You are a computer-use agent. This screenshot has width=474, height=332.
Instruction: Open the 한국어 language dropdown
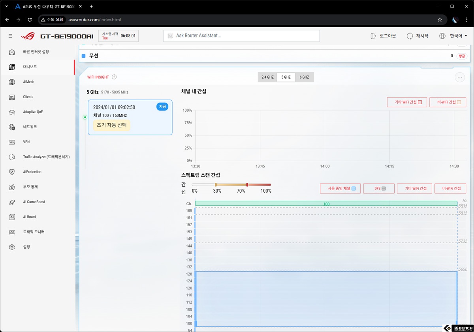pos(453,36)
